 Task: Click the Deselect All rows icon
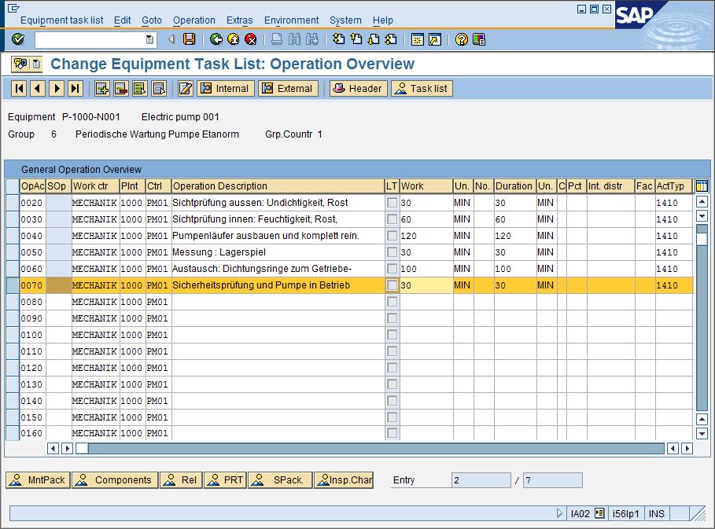coord(159,88)
